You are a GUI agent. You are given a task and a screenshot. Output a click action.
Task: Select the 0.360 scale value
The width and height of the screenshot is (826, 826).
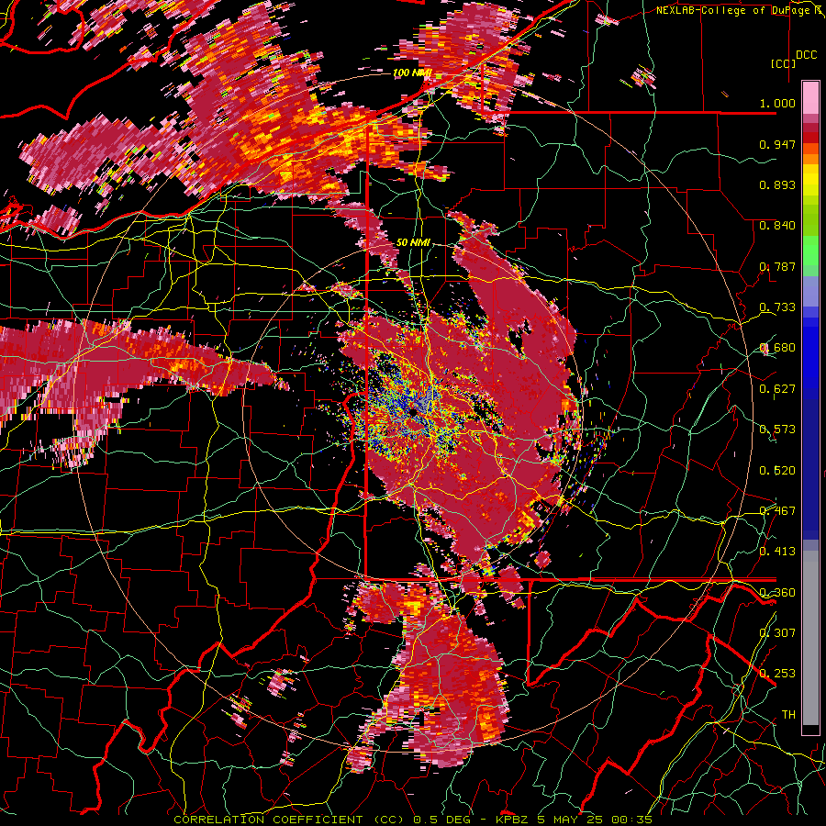point(777,593)
